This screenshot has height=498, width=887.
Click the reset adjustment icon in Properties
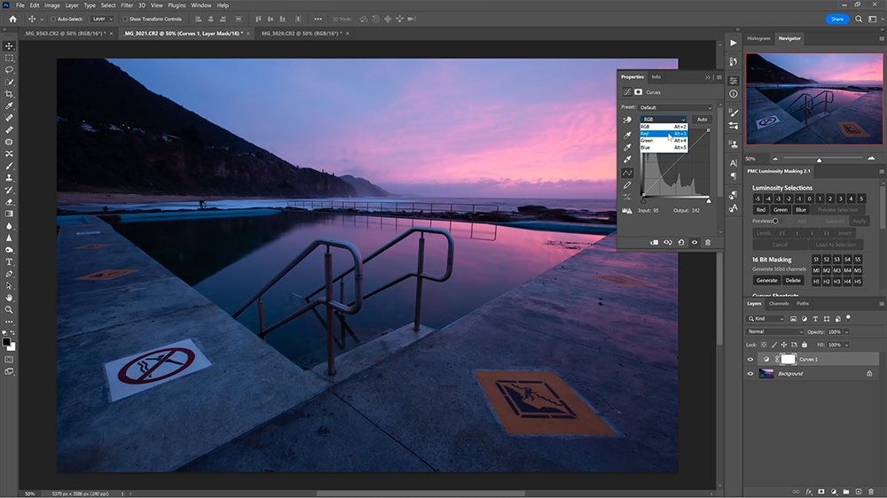[x=681, y=242]
